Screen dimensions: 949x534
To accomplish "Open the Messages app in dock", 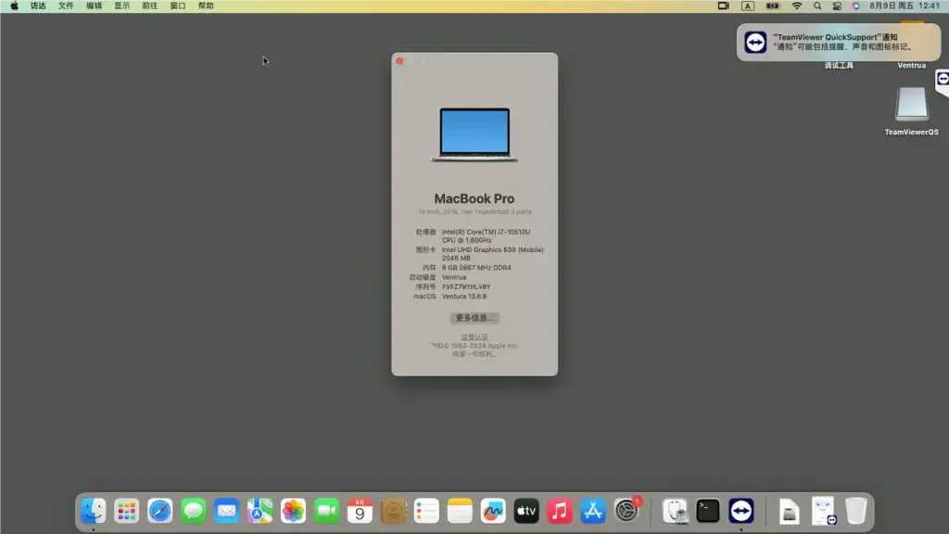I will tap(193, 511).
